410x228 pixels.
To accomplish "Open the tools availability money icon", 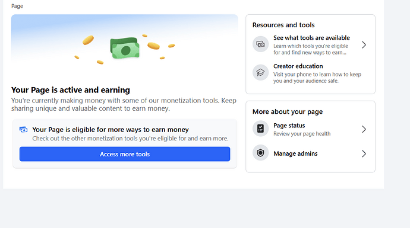I will (x=260, y=44).
